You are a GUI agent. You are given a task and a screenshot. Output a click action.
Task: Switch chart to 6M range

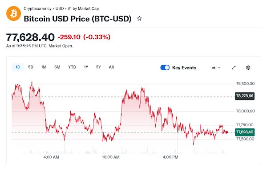[57, 67]
